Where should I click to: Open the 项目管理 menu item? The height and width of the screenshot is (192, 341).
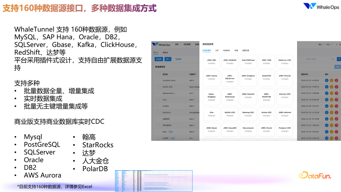click(x=187, y=44)
